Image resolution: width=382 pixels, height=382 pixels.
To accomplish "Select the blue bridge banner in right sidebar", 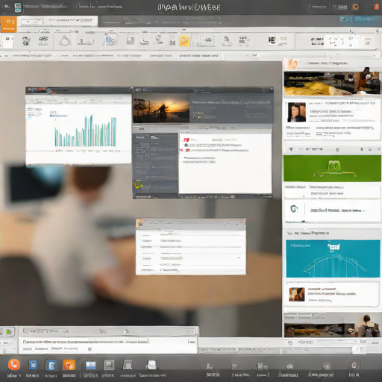I will click(x=333, y=259).
